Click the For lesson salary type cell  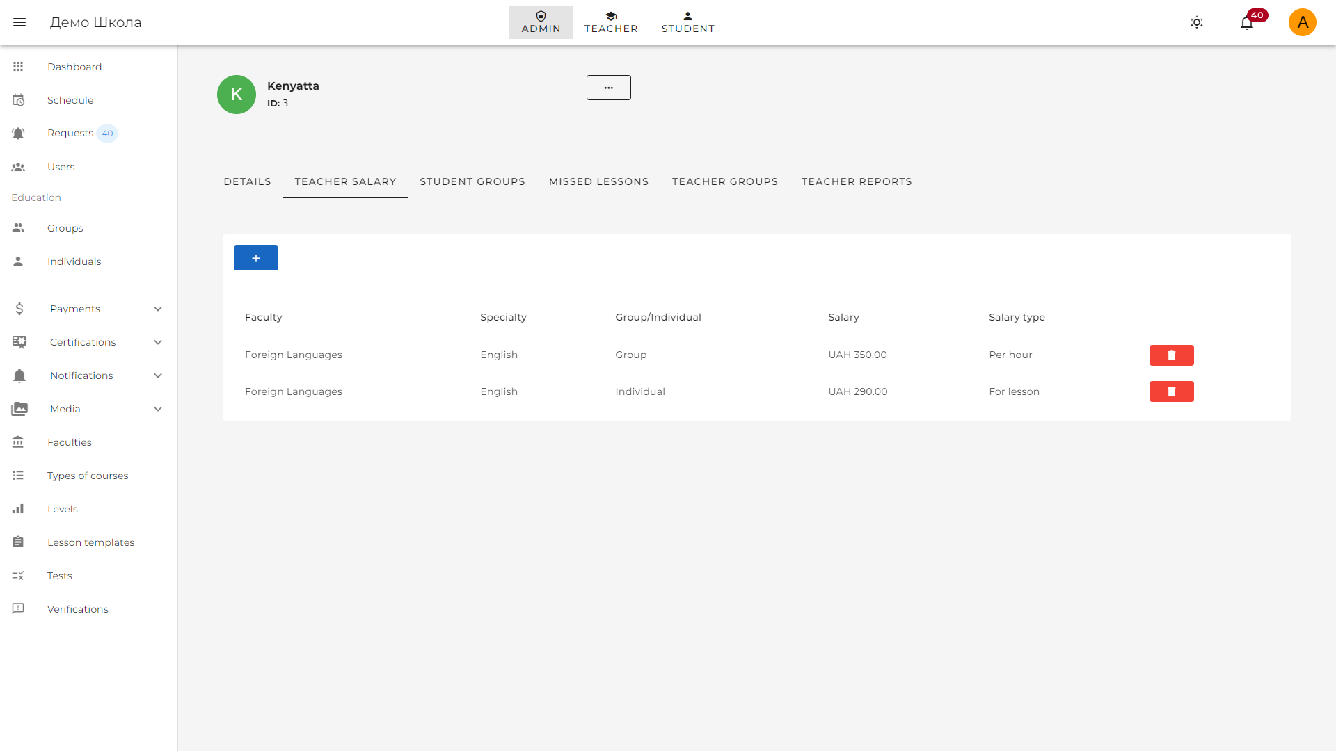pyautogui.click(x=1014, y=391)
